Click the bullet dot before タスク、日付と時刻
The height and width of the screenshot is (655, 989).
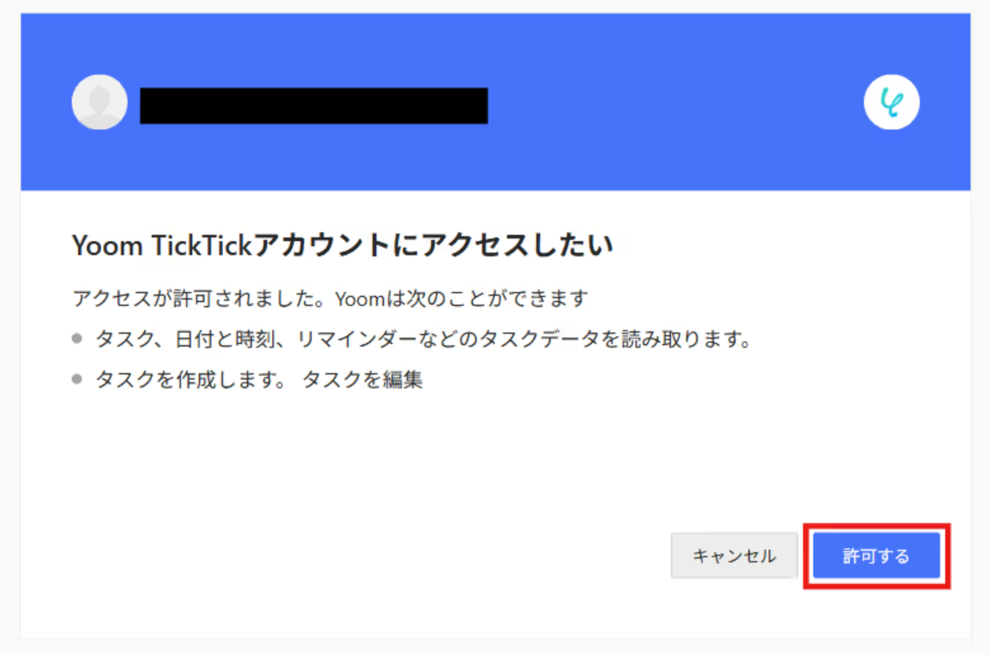[77, 338]
